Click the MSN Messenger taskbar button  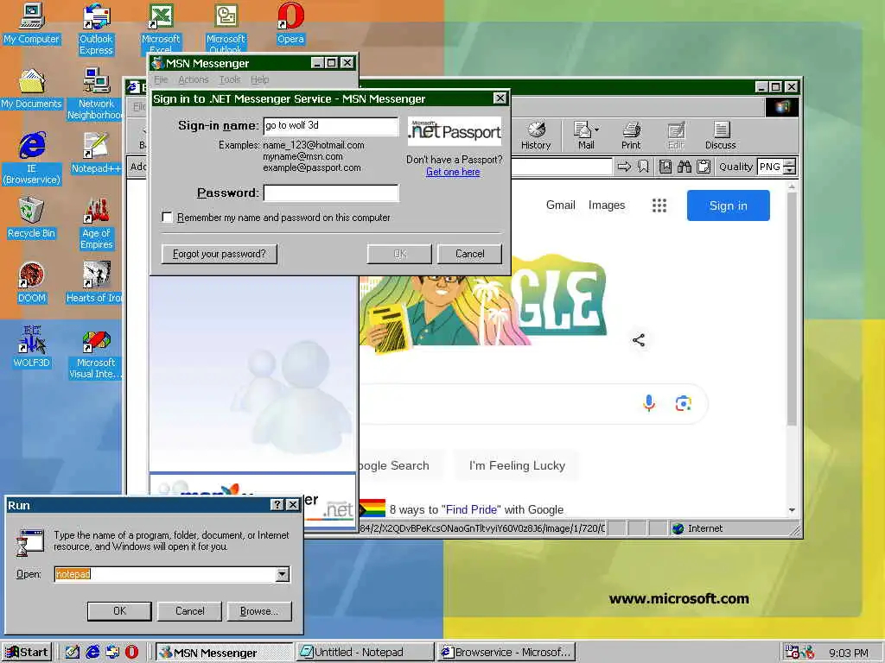click(x=224, y=652)
